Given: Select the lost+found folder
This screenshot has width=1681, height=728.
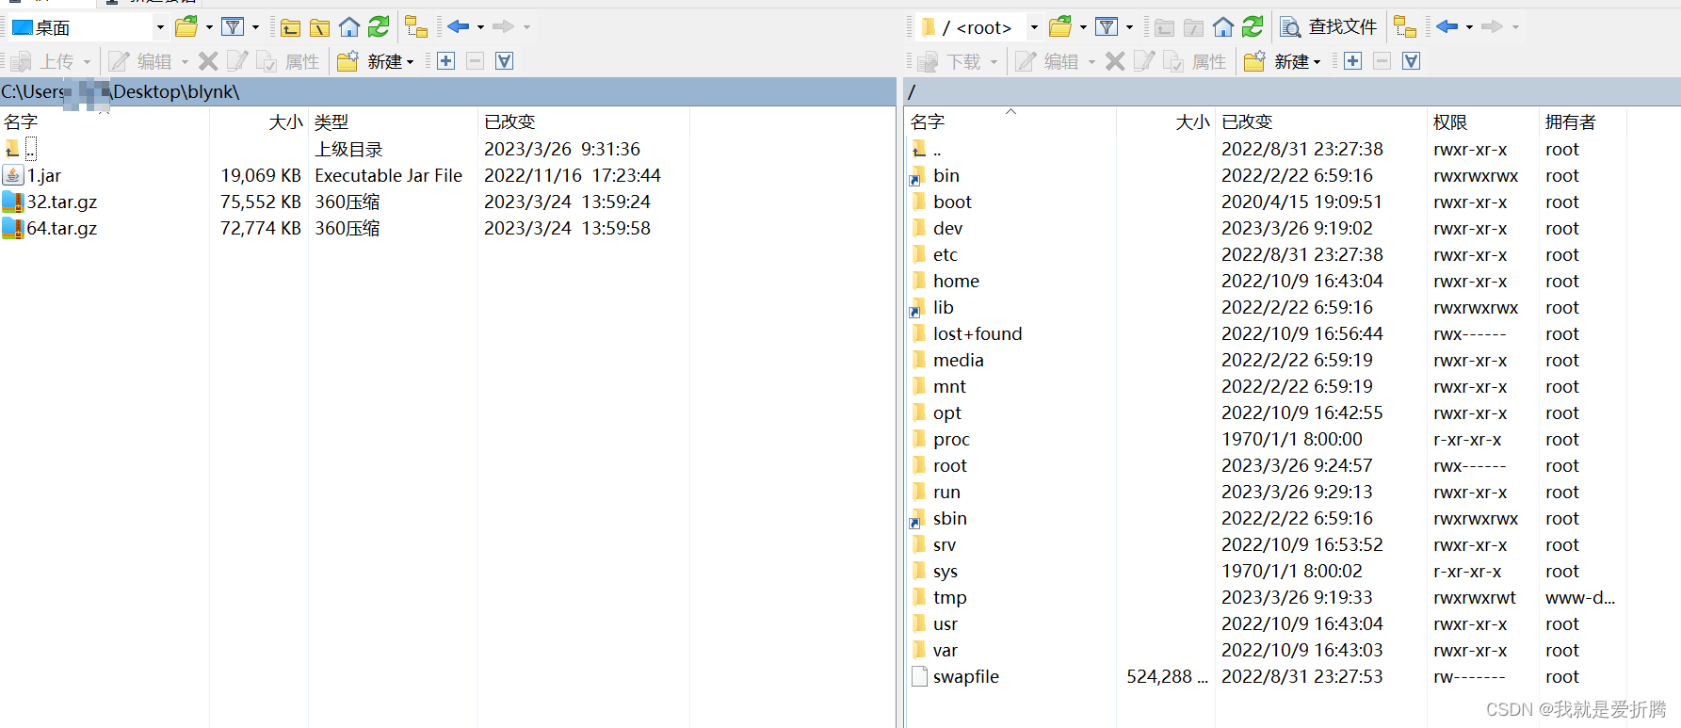Looking at the screenshot, I should point(978,333).
